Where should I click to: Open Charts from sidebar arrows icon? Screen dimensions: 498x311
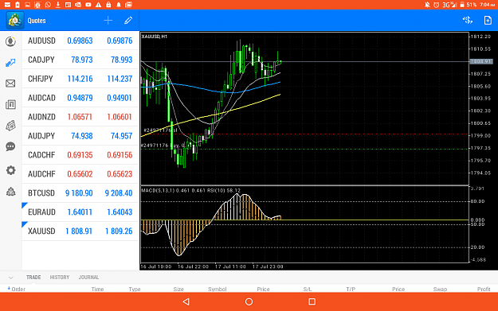coord(10,63)
